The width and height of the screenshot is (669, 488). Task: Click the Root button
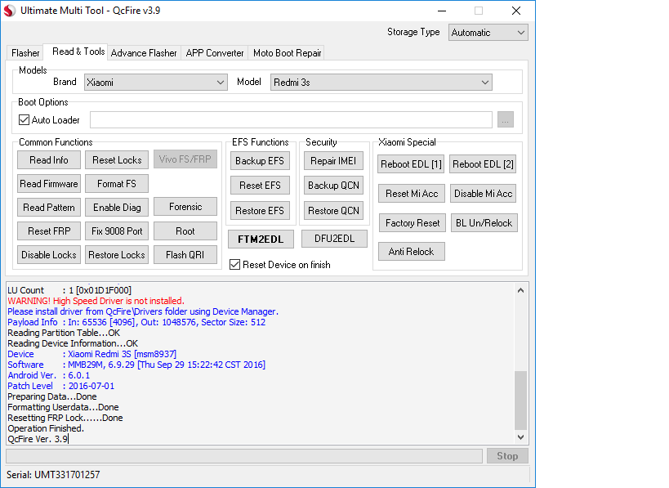pyautogui.click(x=185, y=231)
